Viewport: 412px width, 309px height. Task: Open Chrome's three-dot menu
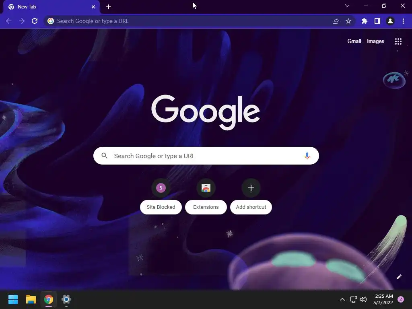[403, 21]
